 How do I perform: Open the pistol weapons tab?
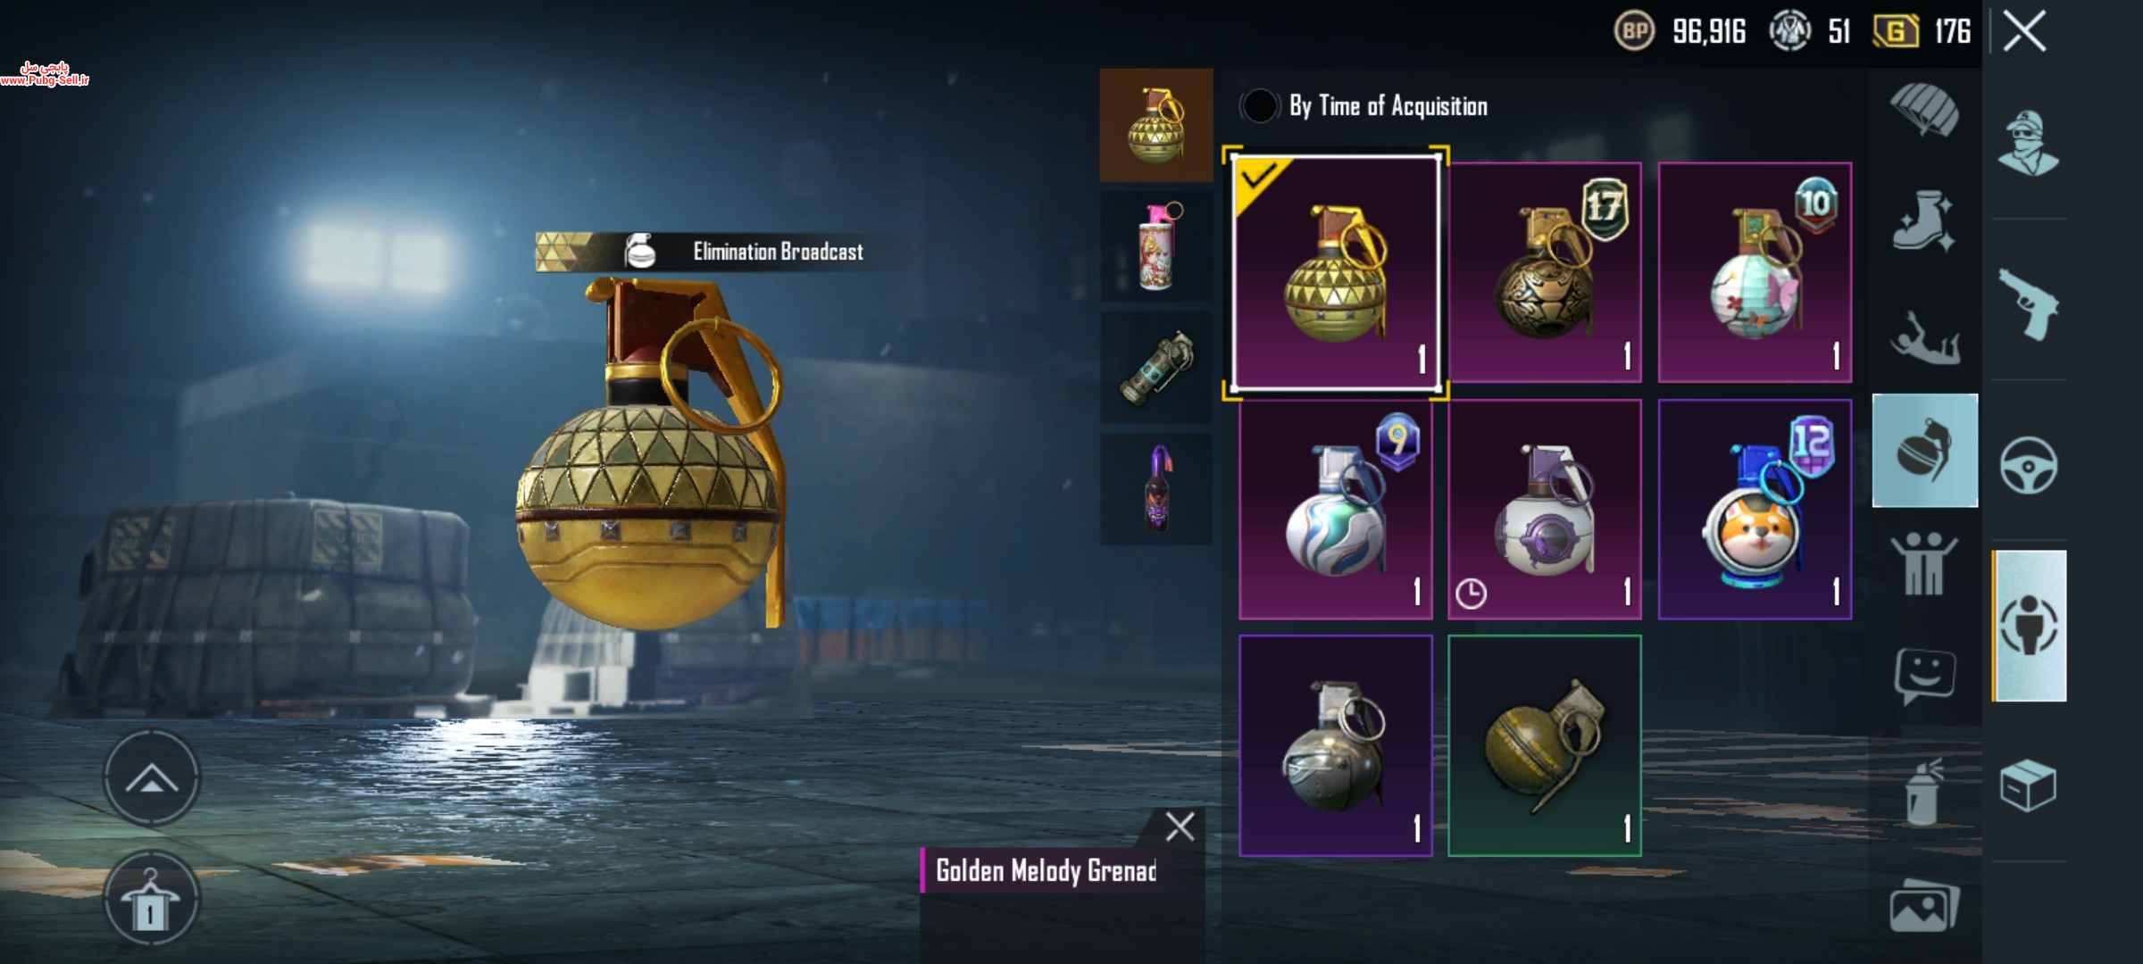pos(2028,304)
